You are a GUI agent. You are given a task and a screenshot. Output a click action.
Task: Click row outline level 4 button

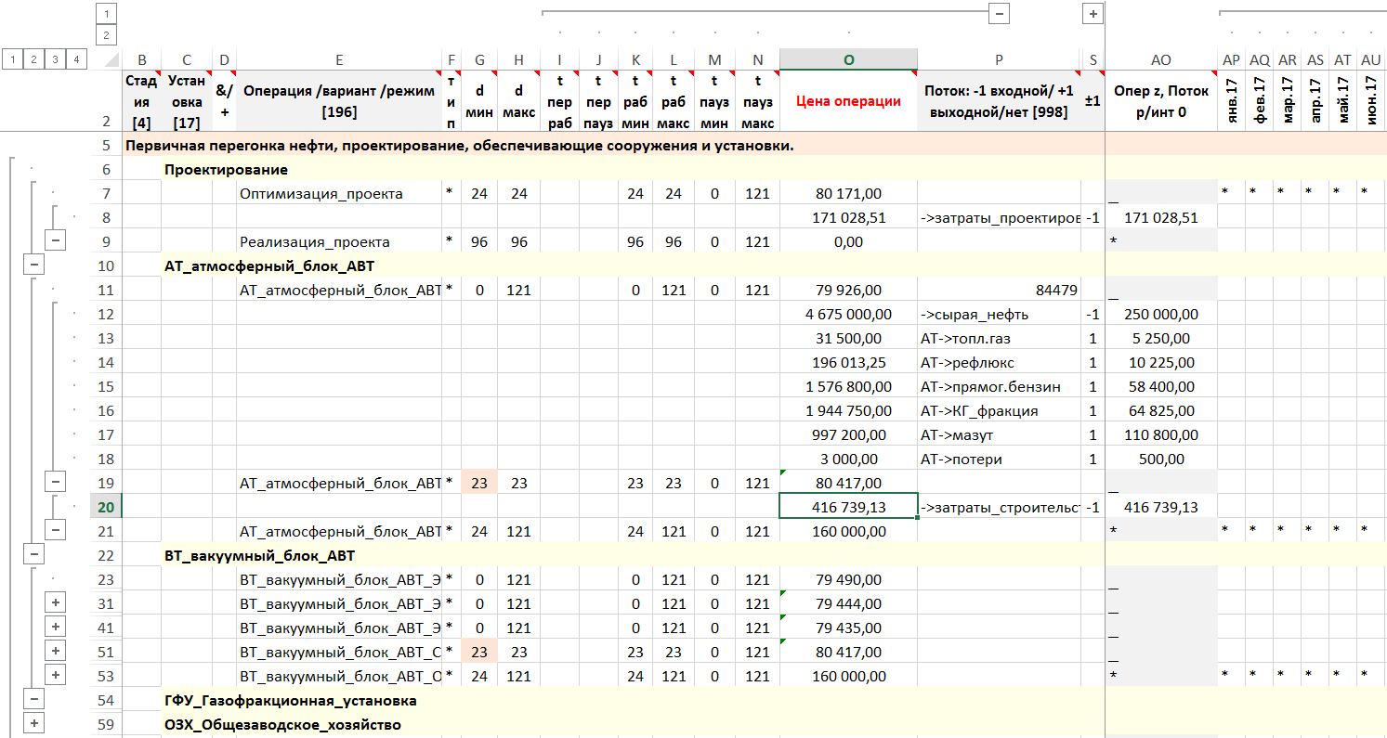pos(76,59)
